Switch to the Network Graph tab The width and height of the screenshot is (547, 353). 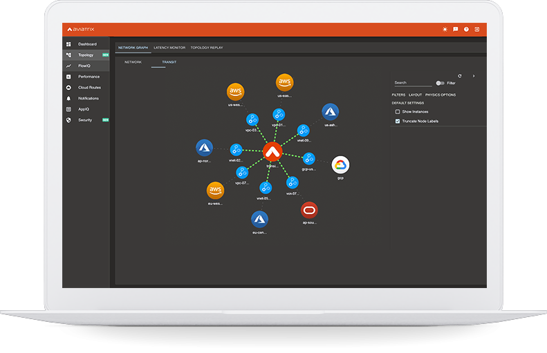point(133,48)
